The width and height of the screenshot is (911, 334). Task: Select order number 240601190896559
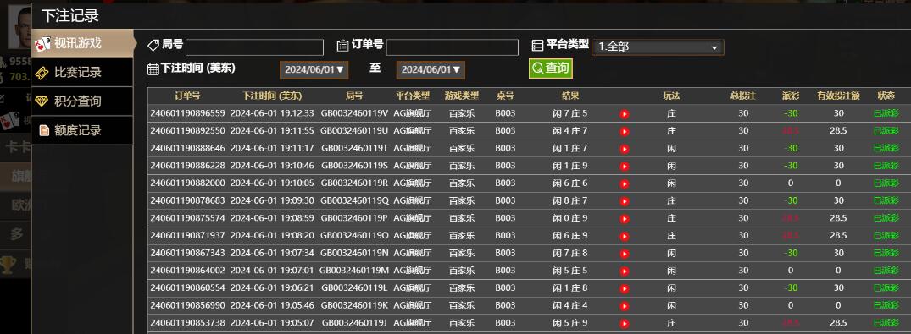click(x=187, y=113)
